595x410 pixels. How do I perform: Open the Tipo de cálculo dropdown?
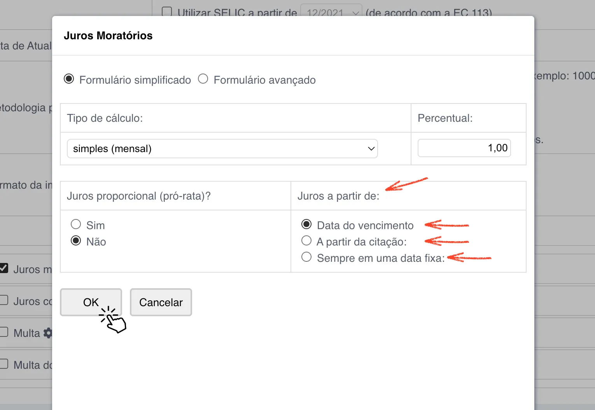tap(222, 149)
